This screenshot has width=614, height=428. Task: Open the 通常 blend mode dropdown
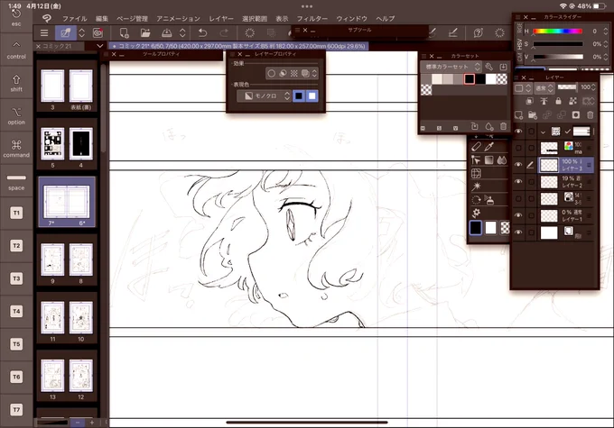click(544, 88)
